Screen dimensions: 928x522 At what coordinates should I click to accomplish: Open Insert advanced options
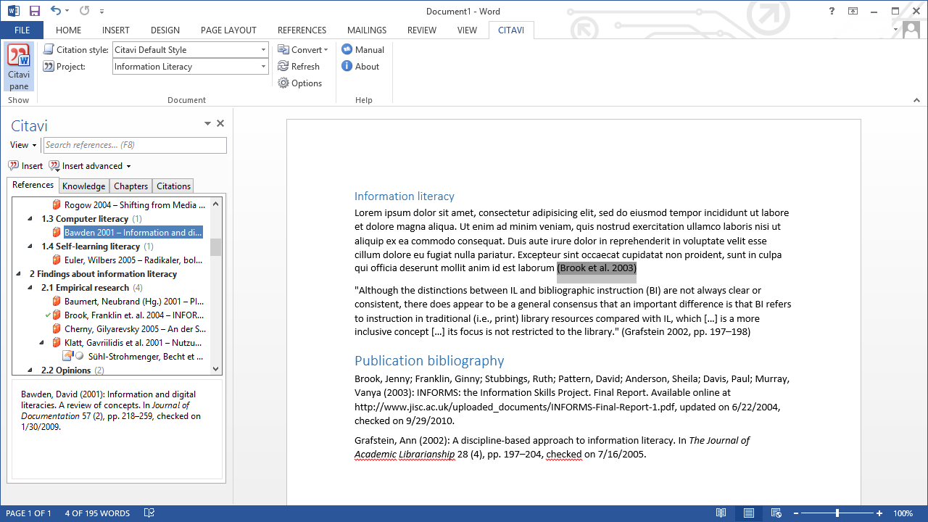pyautogui.click(x=90, y=166)
